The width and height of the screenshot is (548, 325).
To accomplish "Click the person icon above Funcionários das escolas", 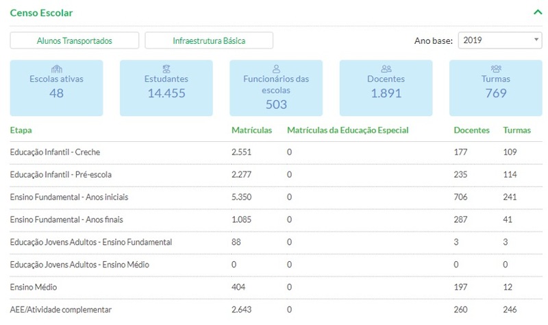I will [276, 69].
